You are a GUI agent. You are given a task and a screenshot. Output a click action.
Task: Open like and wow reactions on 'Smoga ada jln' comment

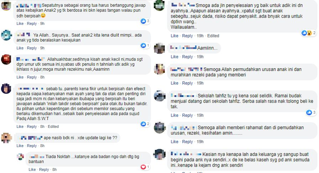click(x=309, y=33)
